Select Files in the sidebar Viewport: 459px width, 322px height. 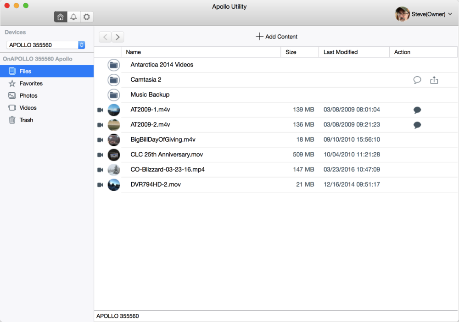tap(47, 72)
